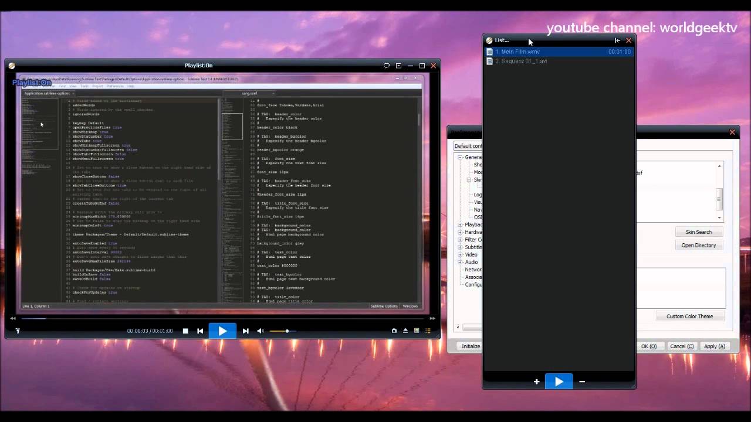The height and width of the screenshot is (422, 751).
Task: Stop playback with the square stop icon
Action: click(x=185, y=331)
